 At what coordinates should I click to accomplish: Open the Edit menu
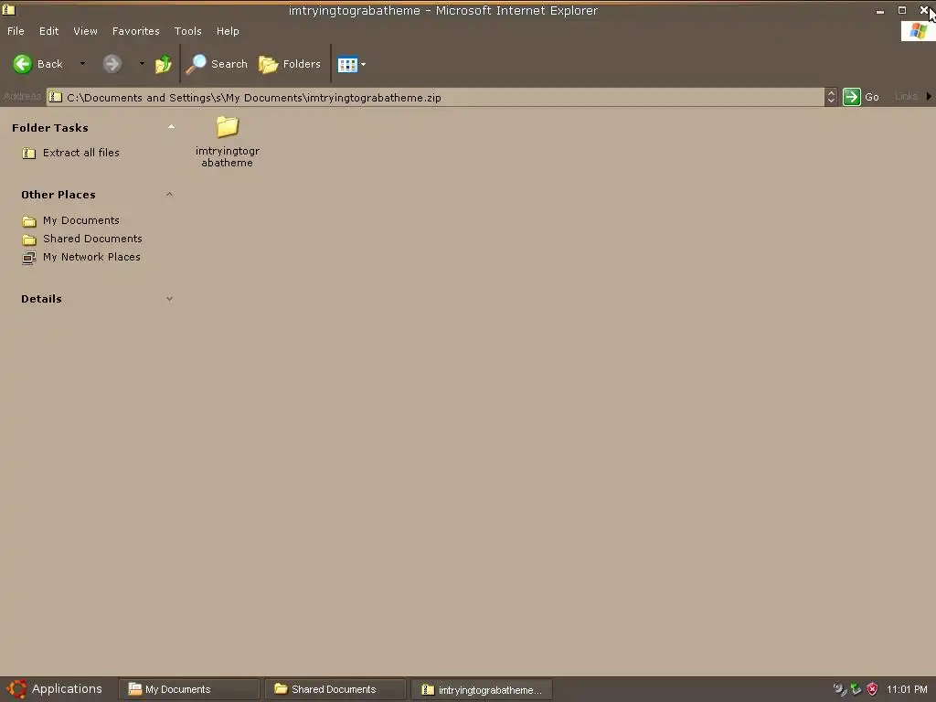tap(49, 31)
